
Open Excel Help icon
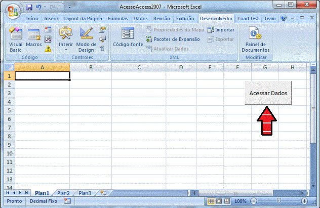(x=283, y=18)
